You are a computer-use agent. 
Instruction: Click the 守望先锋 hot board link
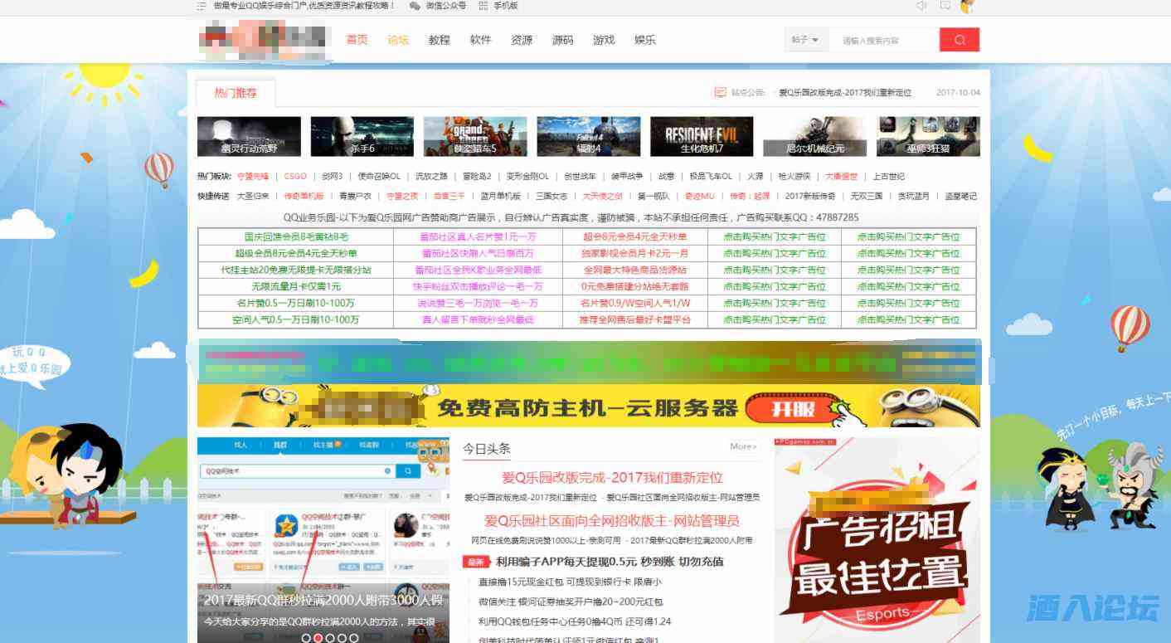click(x=253, y=176)
